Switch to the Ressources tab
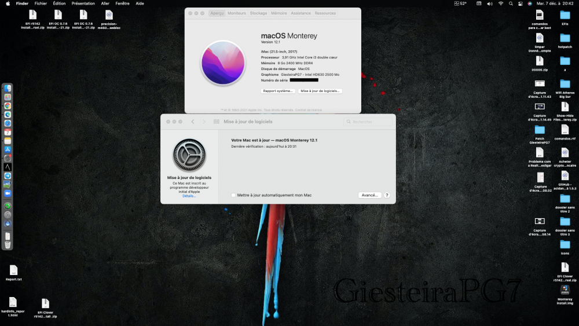This screenshot has width=579, height=326. [x=325, y=13]
